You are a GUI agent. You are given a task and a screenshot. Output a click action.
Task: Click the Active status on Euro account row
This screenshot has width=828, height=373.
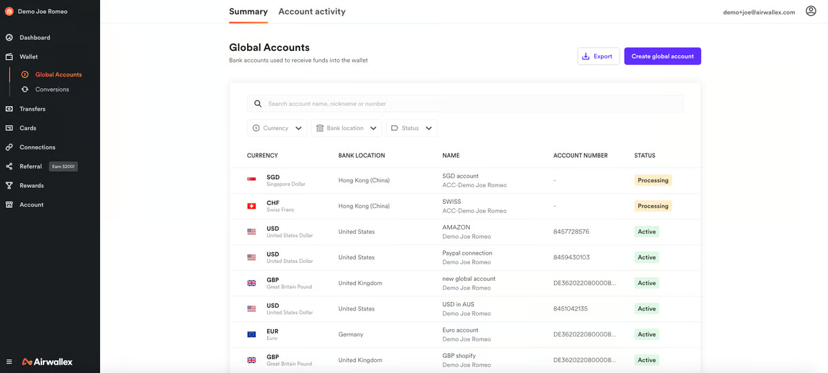[x=647, y=334]
